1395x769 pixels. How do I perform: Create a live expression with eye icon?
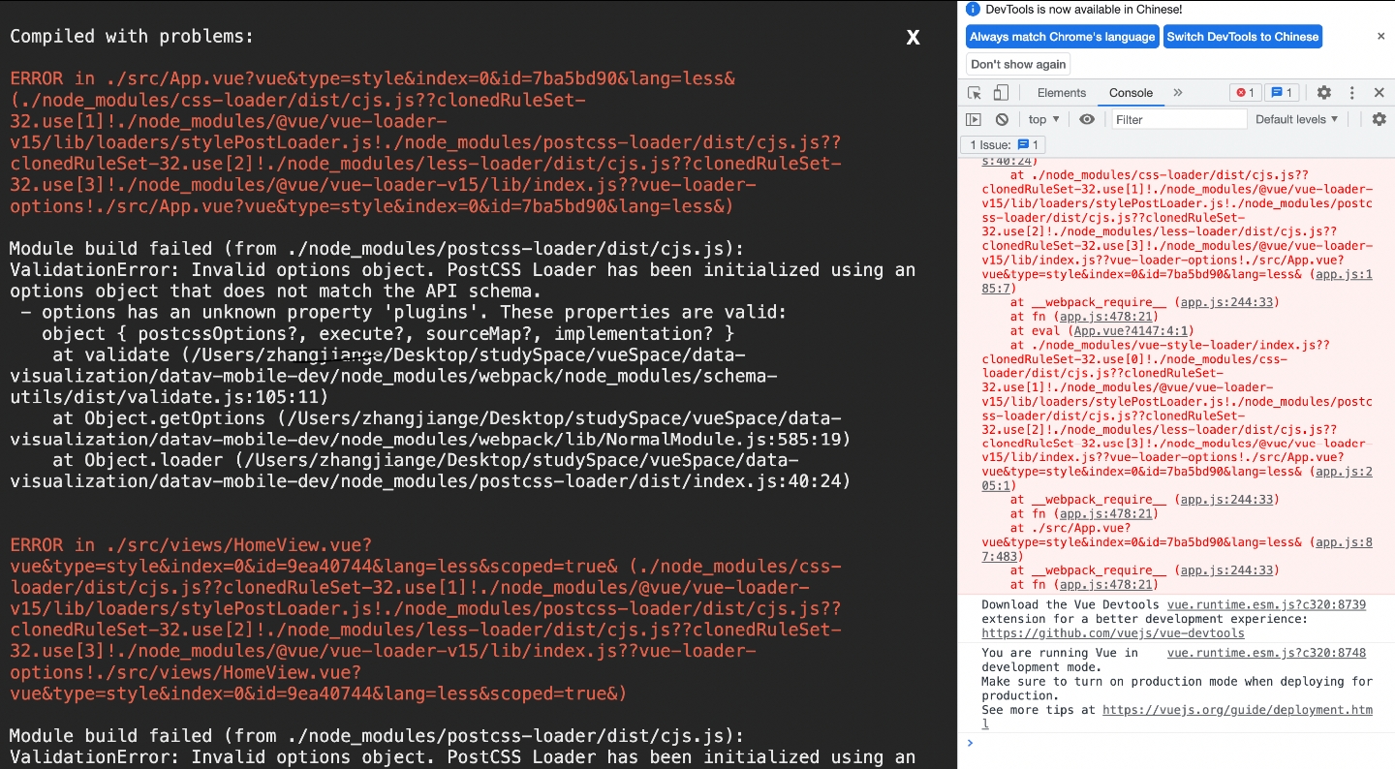pos(1087,119)
